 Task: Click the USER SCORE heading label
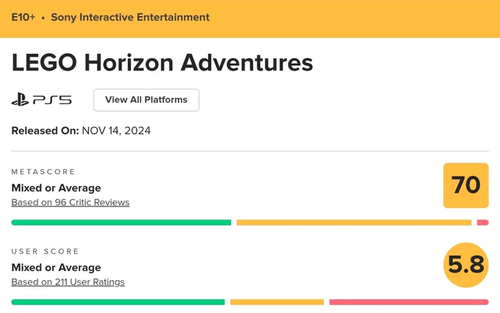[x=45, y=251]
